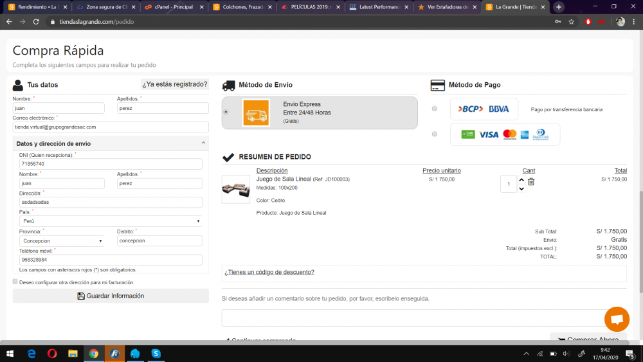
Task: Click the Guardar Información button
Action: coord(111,296)
